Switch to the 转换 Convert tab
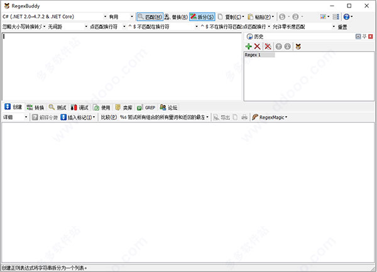Image resolution: width=377 pixels, height=272 pixels. [35, 107]
